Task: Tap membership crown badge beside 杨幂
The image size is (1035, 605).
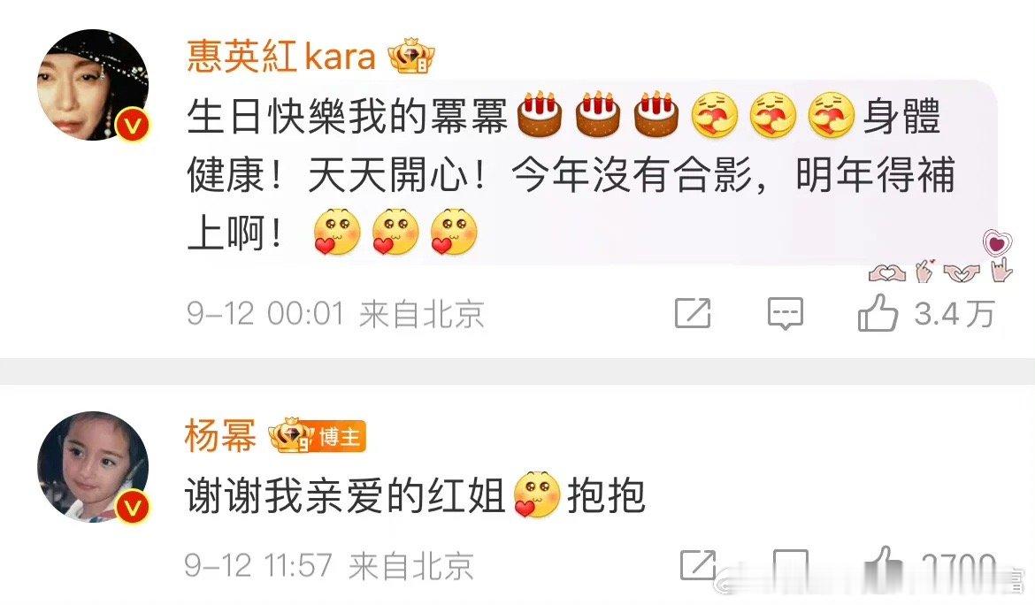Action: [x=291, y=435]
